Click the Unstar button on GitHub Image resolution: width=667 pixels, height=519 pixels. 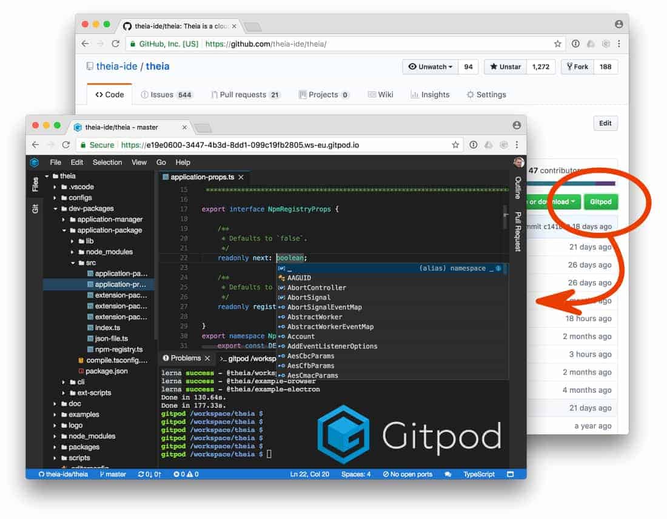coord(505,67)
